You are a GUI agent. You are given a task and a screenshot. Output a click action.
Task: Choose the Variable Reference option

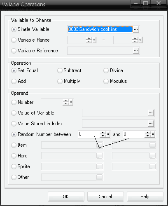(14, 51)
